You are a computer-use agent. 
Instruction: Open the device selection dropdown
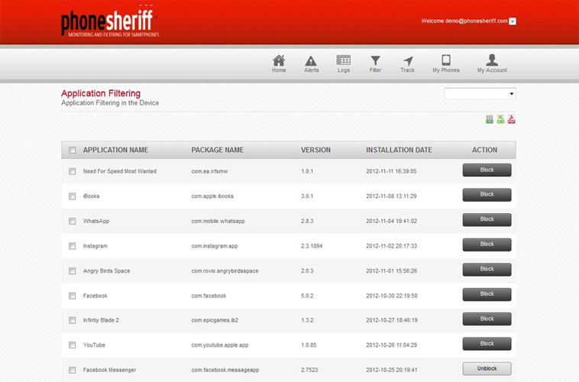pyautogui.click(x=480, y=94)
